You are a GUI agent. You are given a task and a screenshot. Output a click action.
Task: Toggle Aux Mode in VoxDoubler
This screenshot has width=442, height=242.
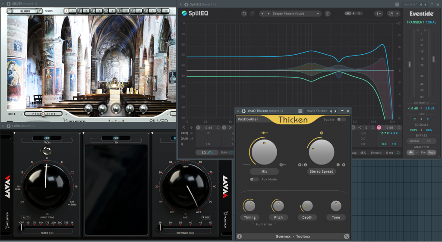point(254,179)
